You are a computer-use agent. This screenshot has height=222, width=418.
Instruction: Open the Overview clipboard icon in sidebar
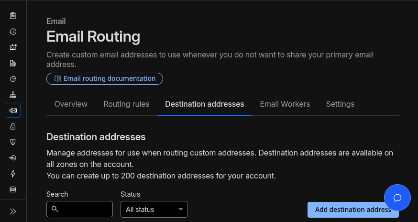tap(13, 16)
